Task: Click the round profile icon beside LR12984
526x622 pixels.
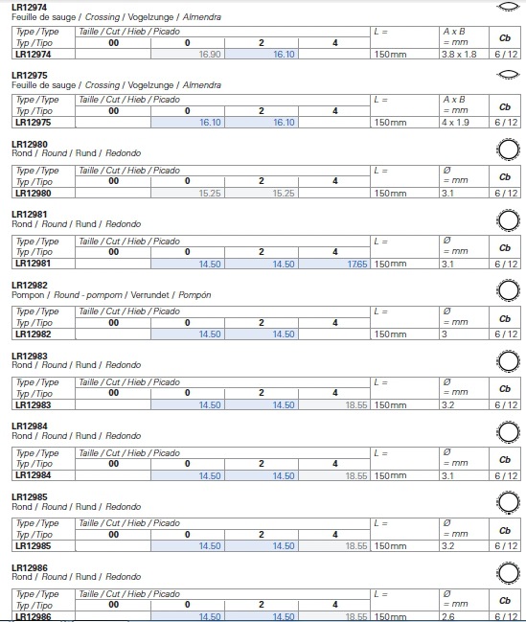Action: pos(508,432)
